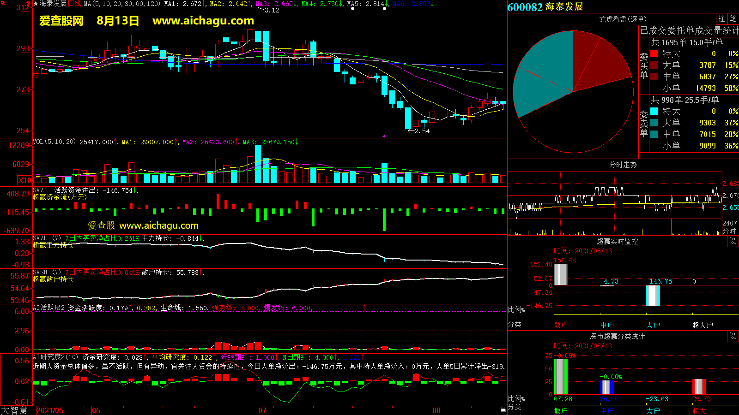
Task: Click the 大智慧 logo in bottom corner
Action: [x=14, y=410]
